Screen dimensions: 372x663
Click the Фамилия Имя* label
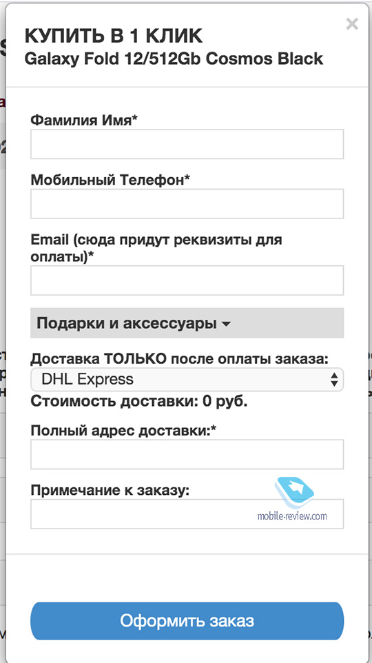(84, 121)
